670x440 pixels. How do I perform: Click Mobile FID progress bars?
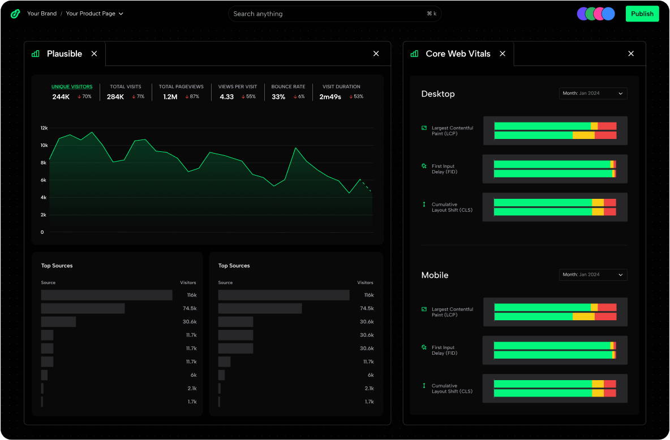click(555, 350)
